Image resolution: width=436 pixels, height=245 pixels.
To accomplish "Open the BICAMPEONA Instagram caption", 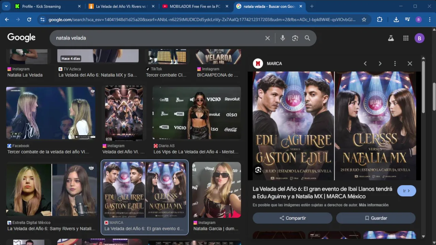I will [218, 75].
